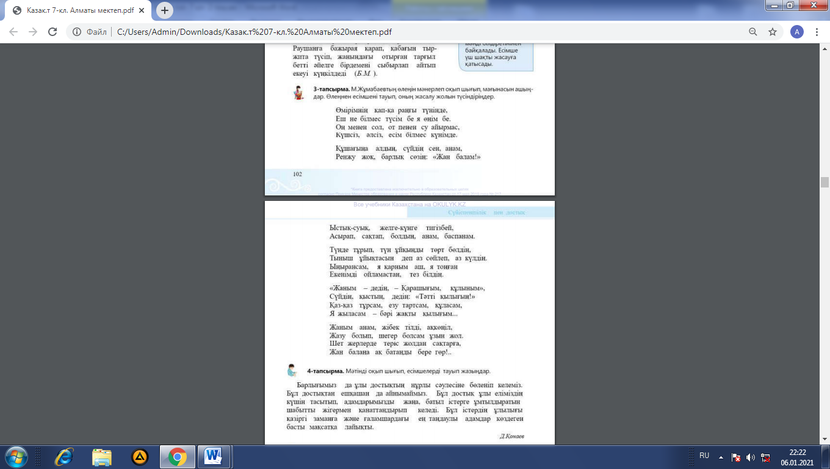Go back with the browser back arrow
This screenshot has width=830, height=469.
13,32
